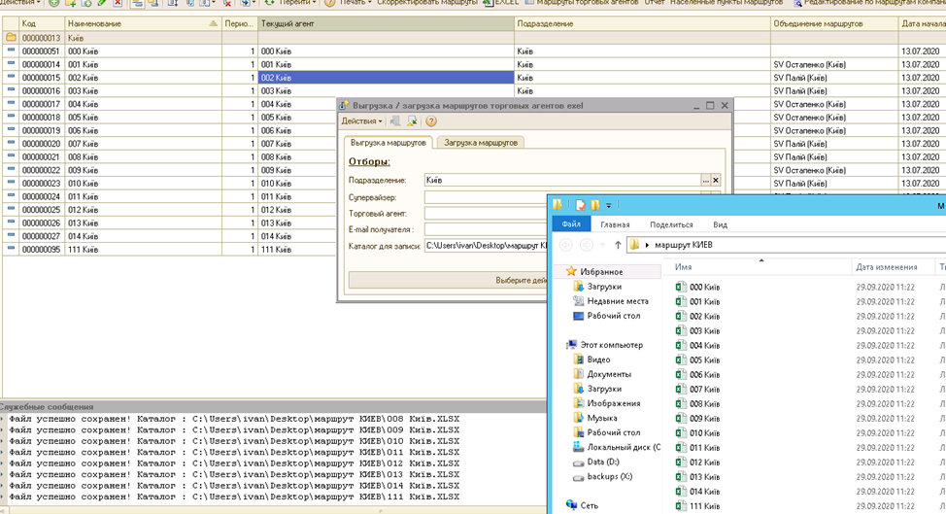Click the EXCEL toolbar button
Viewport: 946px width, 514px height.
click(x=501, y=2)
